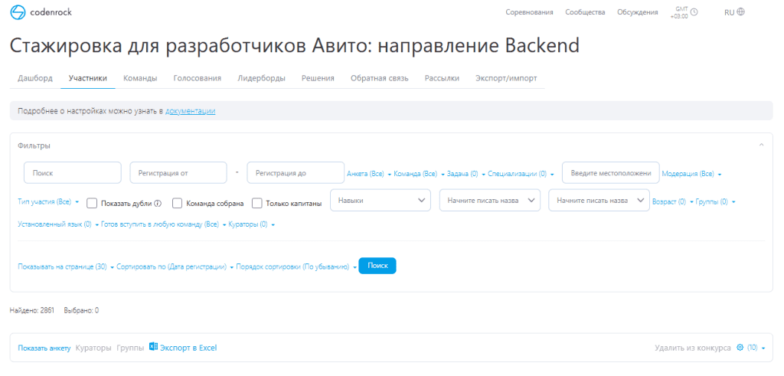Click the Кураторы action in bottom bar
This screenshot has height=376, width=784.
(x=93, y=348)
